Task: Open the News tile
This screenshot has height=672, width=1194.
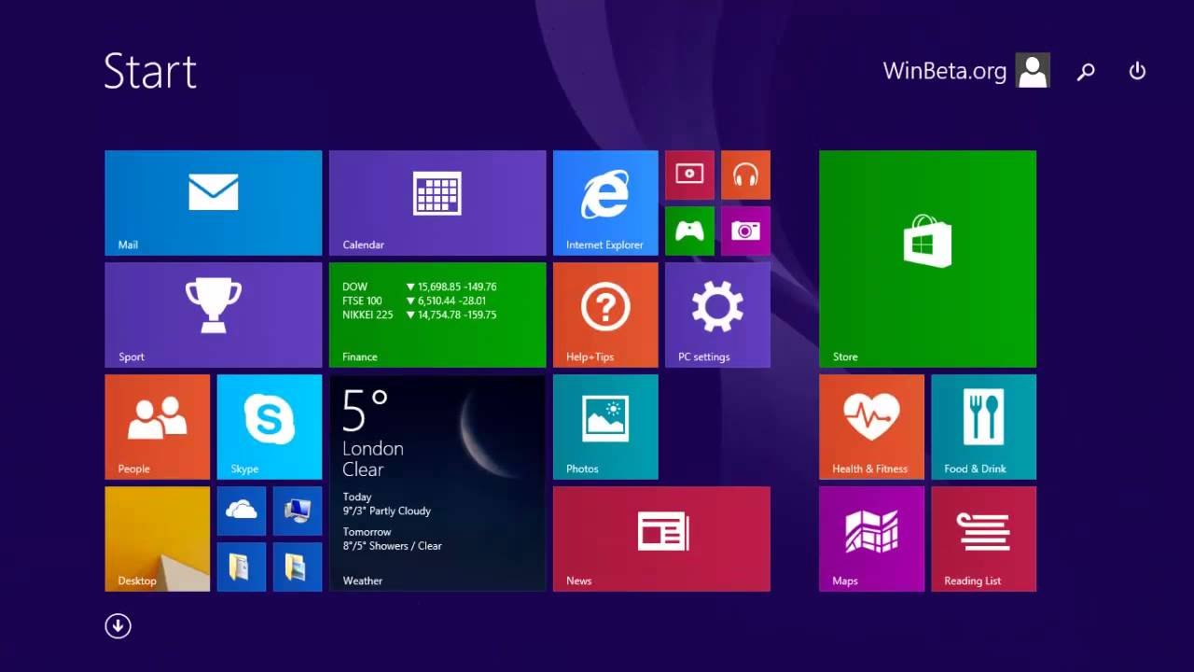Action: tap(661, 539)
